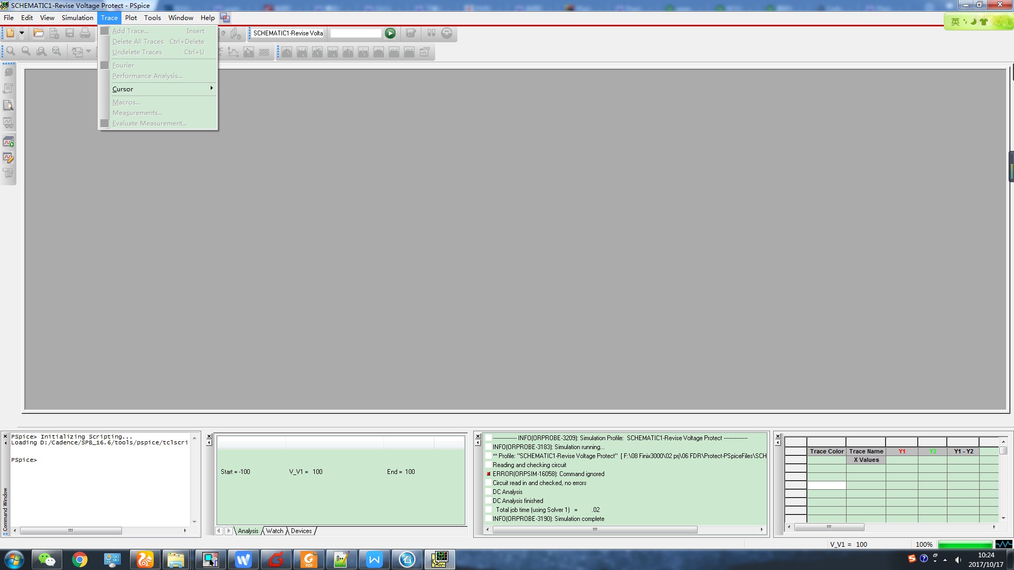Click the overlapping windows icon in menu bar
The image size is (1014, 570).
pos(225,18)
